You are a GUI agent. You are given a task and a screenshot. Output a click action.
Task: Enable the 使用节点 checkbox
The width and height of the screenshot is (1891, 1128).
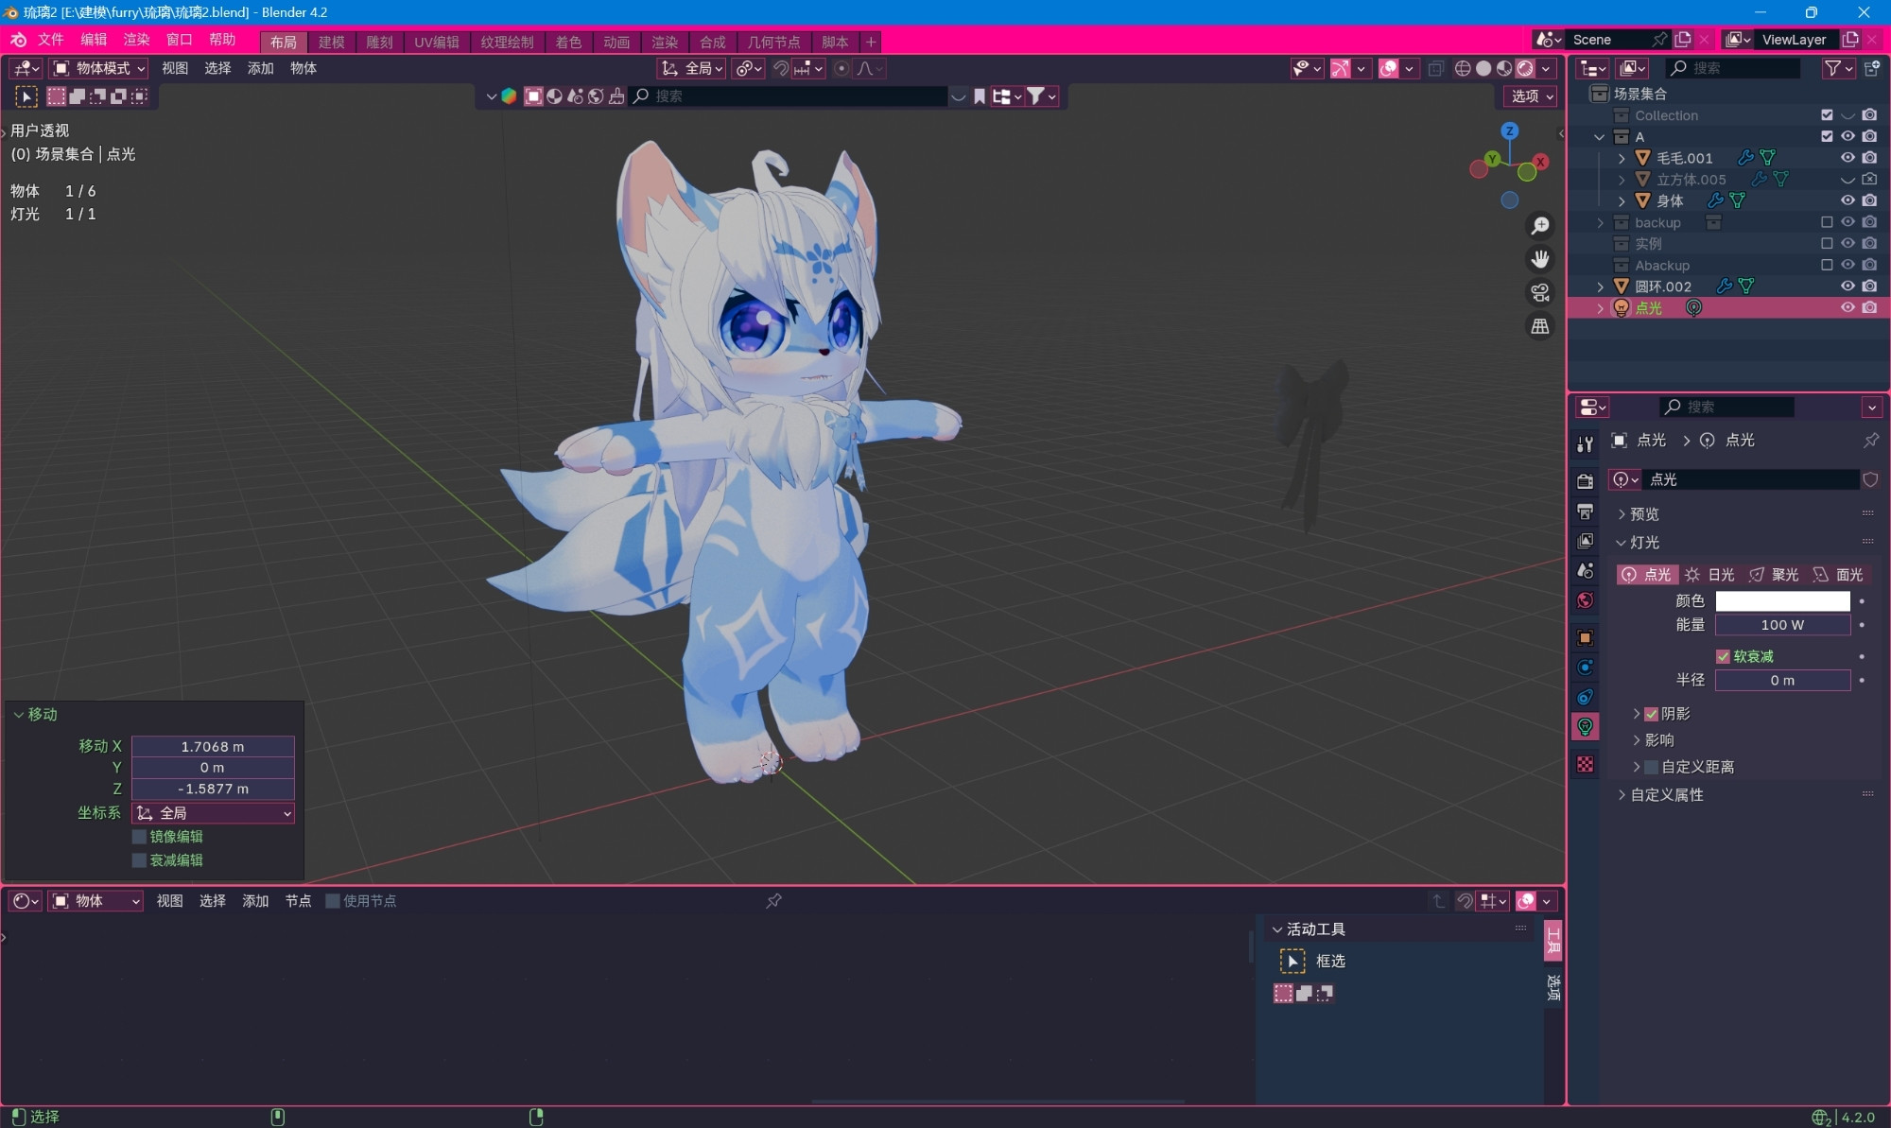[333, 901]
